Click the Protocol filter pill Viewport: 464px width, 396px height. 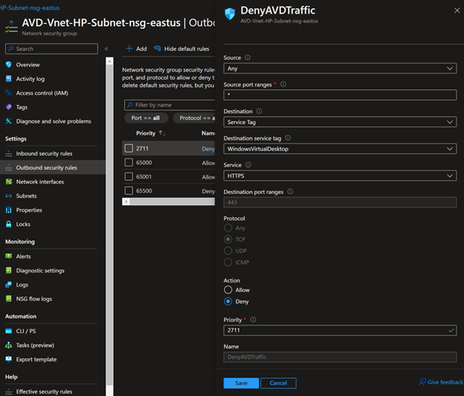coord(194,118)
